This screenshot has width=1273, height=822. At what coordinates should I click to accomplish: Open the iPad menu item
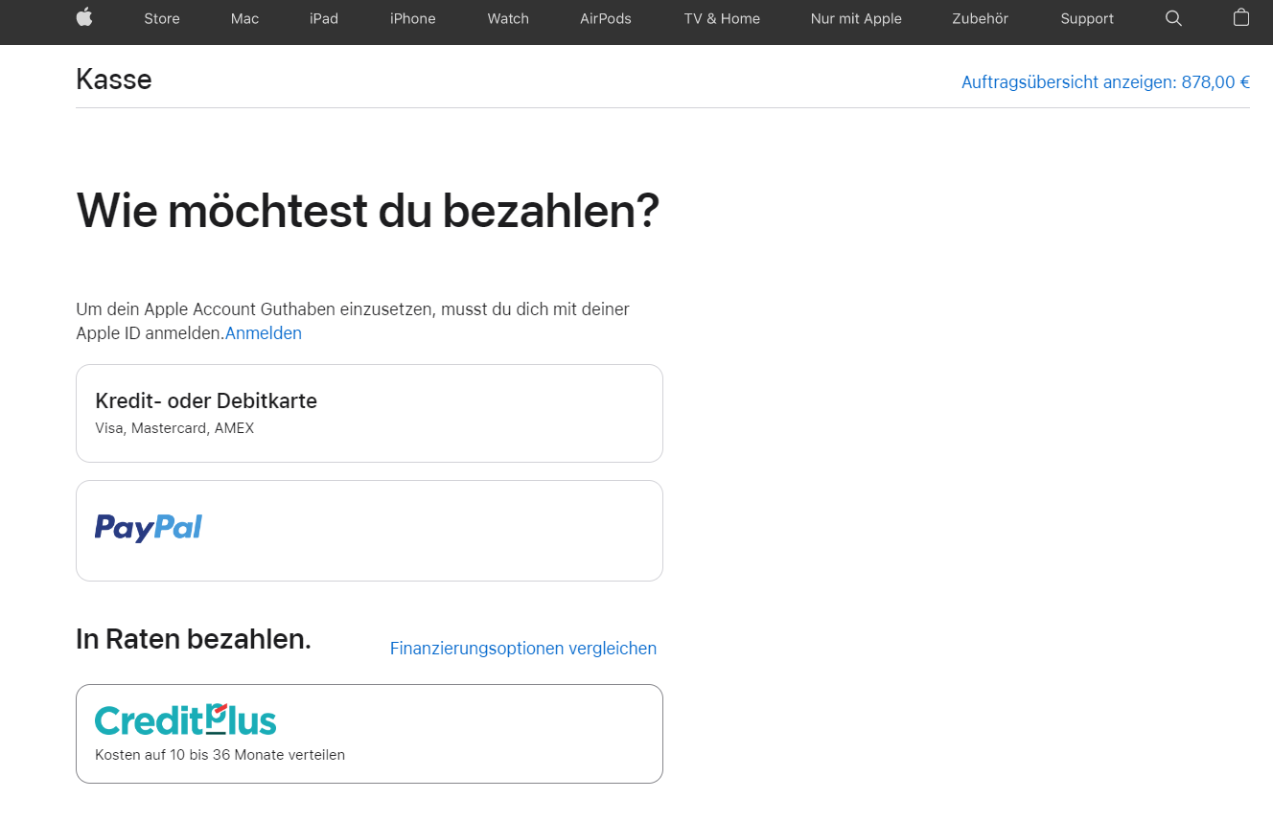click(x=324, y=18)
